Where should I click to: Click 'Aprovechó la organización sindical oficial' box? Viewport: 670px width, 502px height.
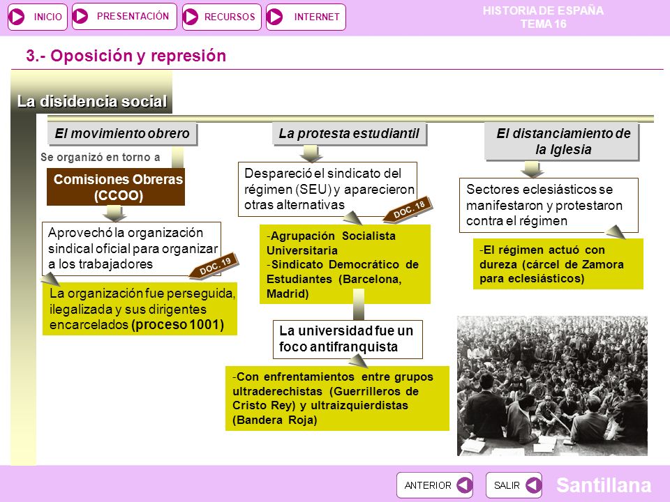[132, 248]
